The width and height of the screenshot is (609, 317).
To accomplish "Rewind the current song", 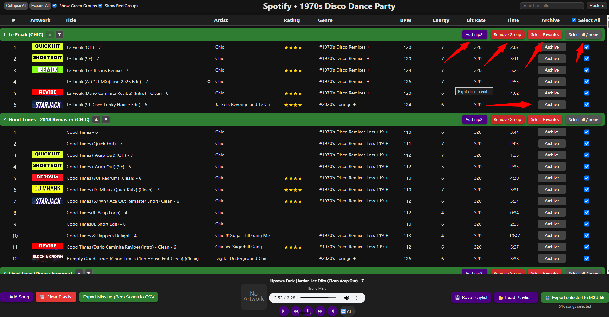I will point(295,311).
